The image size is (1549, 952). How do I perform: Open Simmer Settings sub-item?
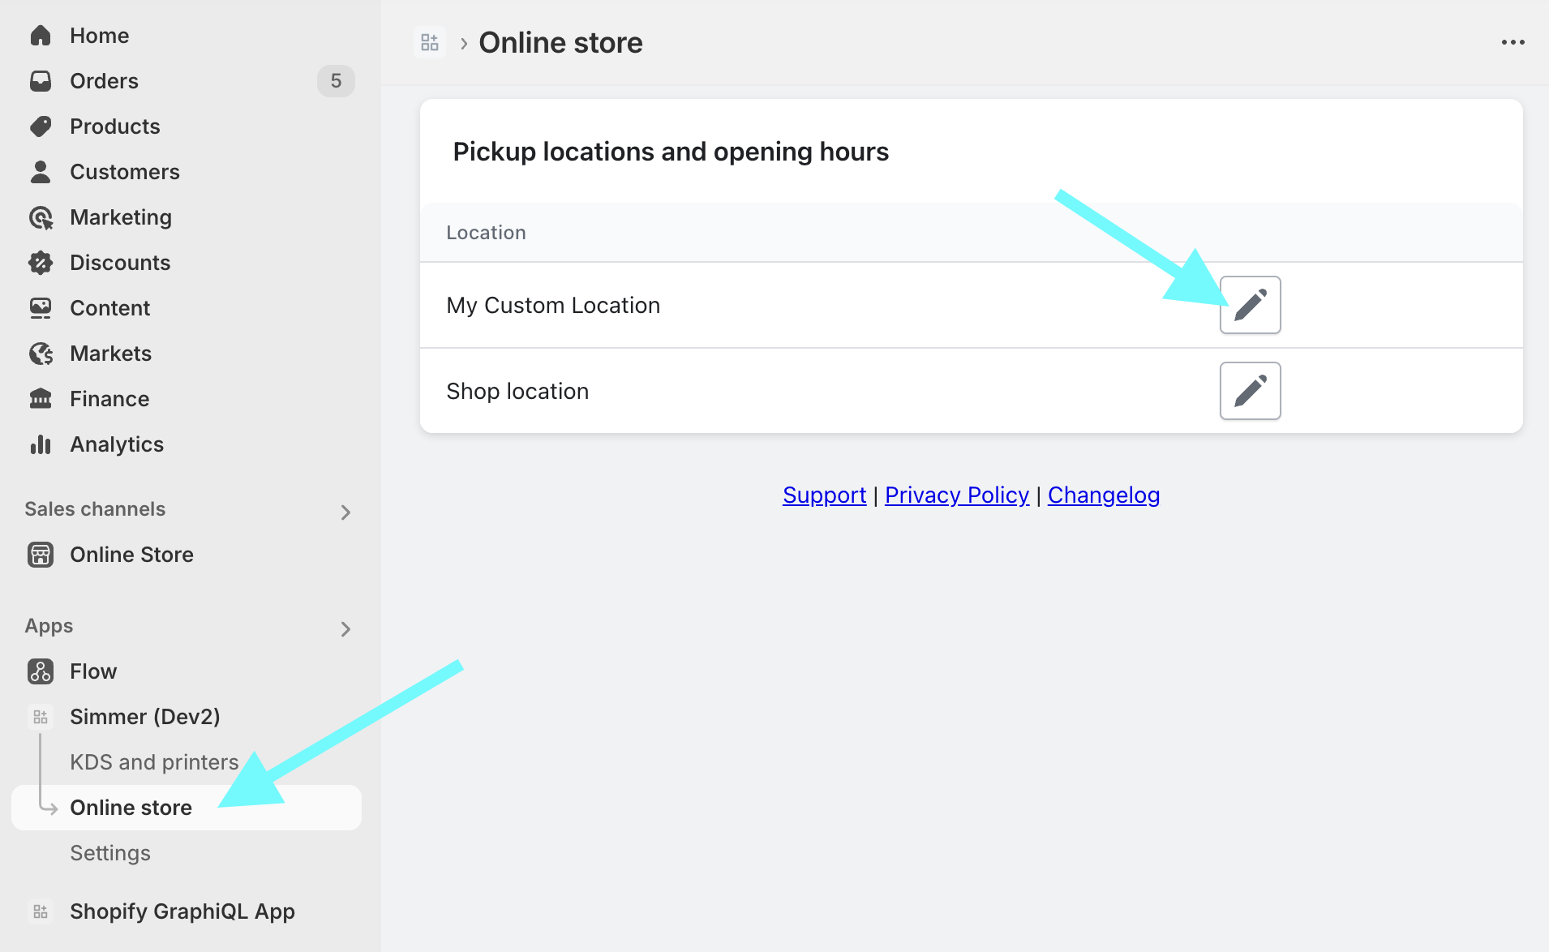coord(110,853)
